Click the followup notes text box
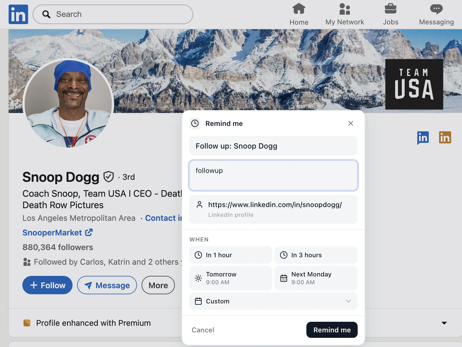 tap(273, 176)
